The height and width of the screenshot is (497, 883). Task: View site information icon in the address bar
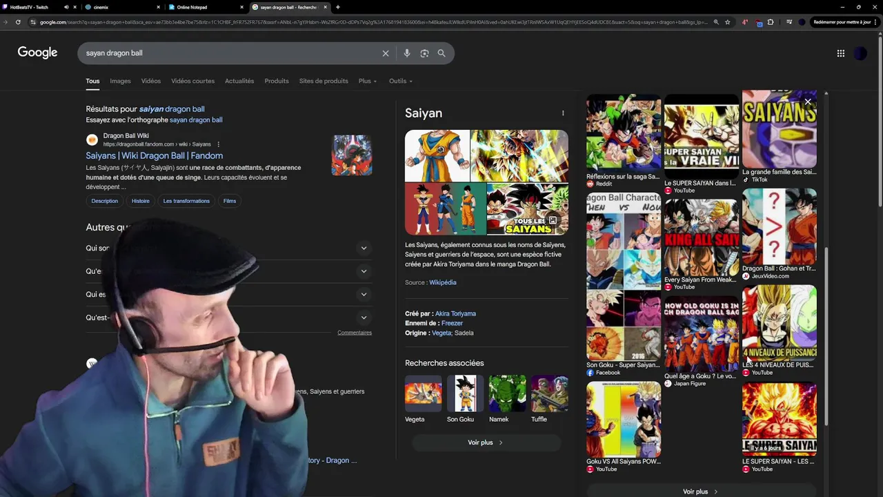pos(33,22)
